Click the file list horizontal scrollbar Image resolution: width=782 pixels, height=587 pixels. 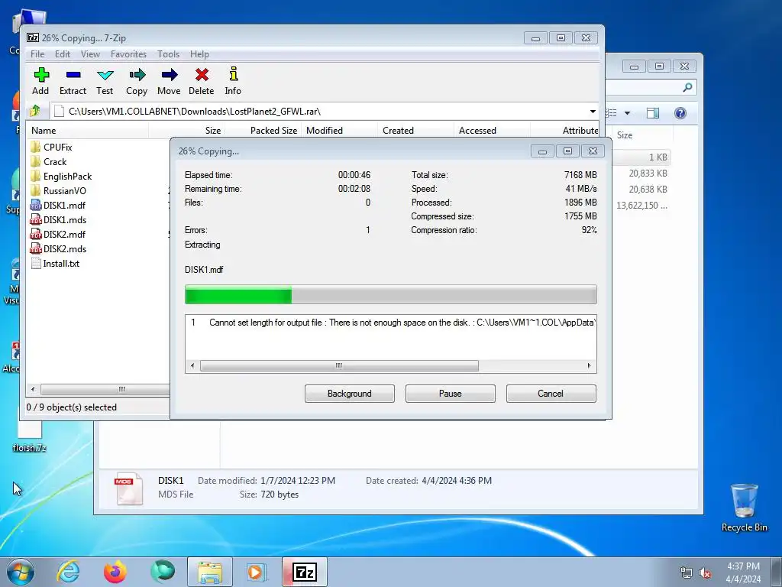(105, 389)
